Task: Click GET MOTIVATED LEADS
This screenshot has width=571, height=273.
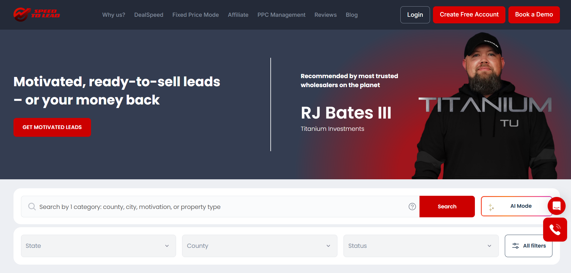Action: point(52,127)
